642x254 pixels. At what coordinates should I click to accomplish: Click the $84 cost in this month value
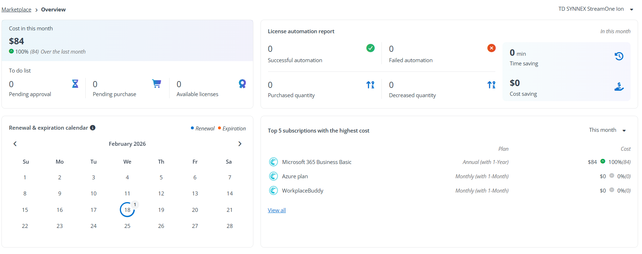pos(16,41)
